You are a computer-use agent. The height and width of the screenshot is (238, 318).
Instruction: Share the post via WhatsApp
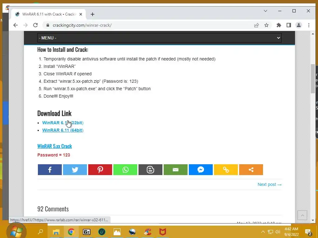(x=125, y=170)
